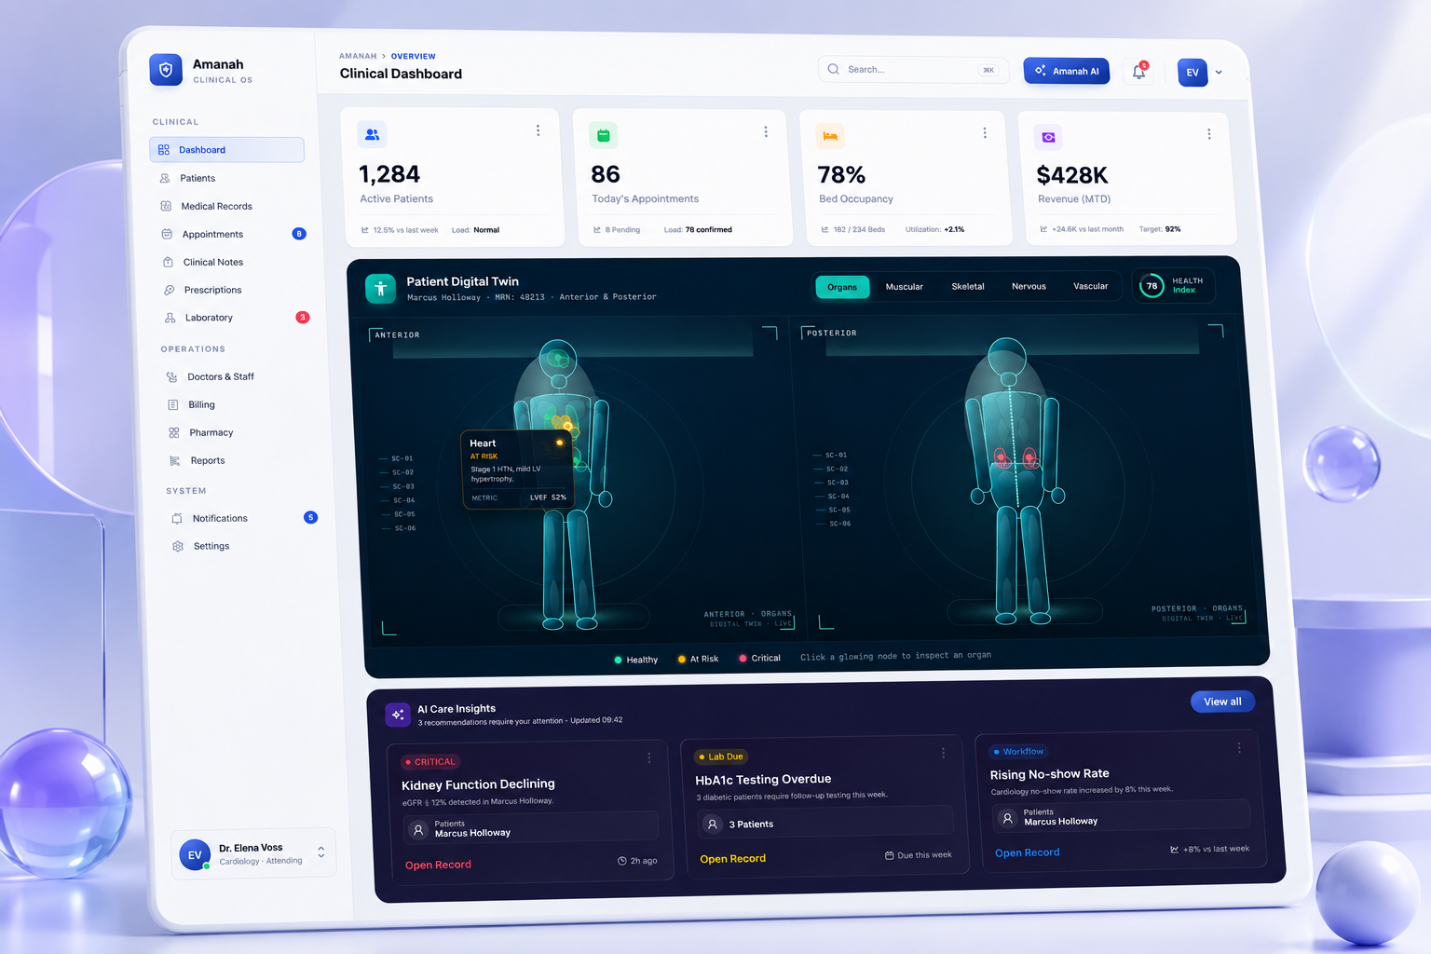Open options menu on Bed Occupancy card
This screenshot has width=1431, height=954.
[985, 133]
